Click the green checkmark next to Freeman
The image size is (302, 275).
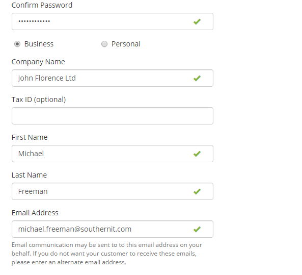(x=197, y=191)
